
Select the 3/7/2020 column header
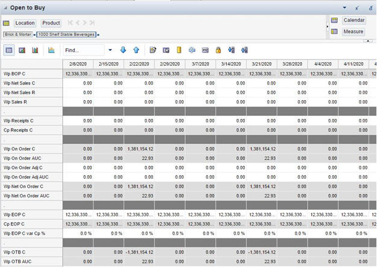pos(200,64)
